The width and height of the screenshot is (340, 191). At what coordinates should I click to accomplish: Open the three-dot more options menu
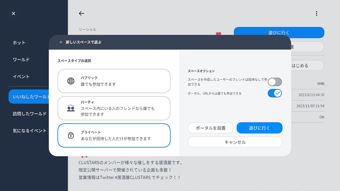pyautogui.click(x=316, y=13)
